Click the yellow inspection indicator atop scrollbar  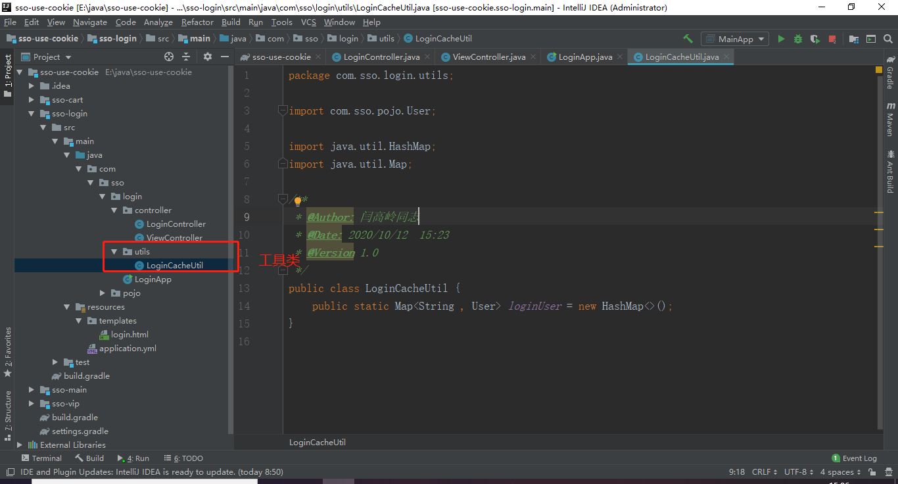click(878, 69)
